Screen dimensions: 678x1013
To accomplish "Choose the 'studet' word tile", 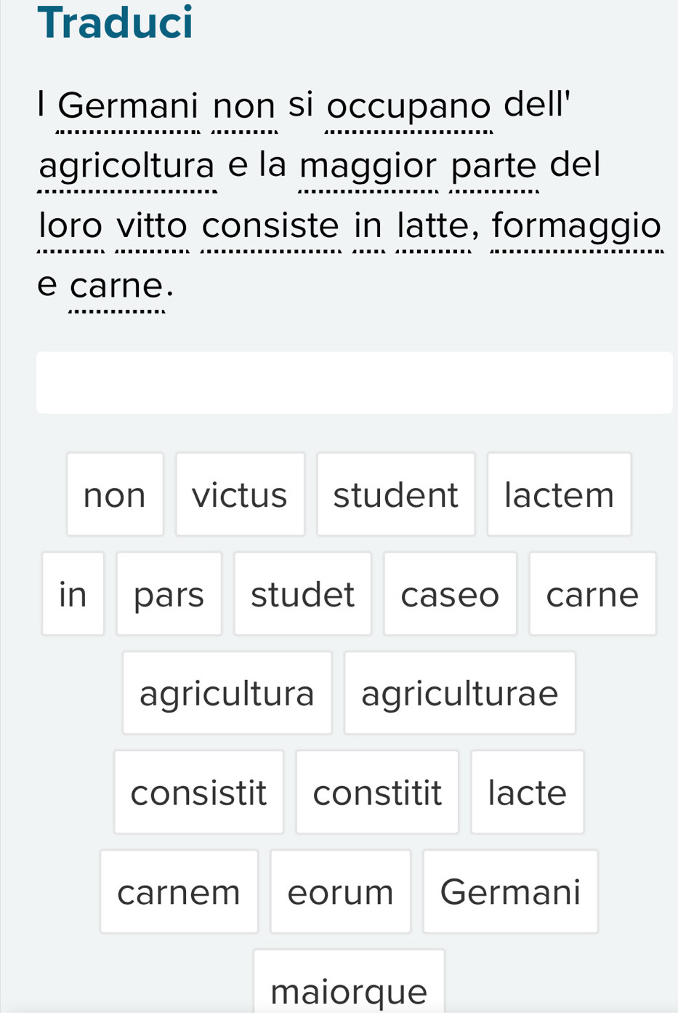I will (x=302, y=593).
